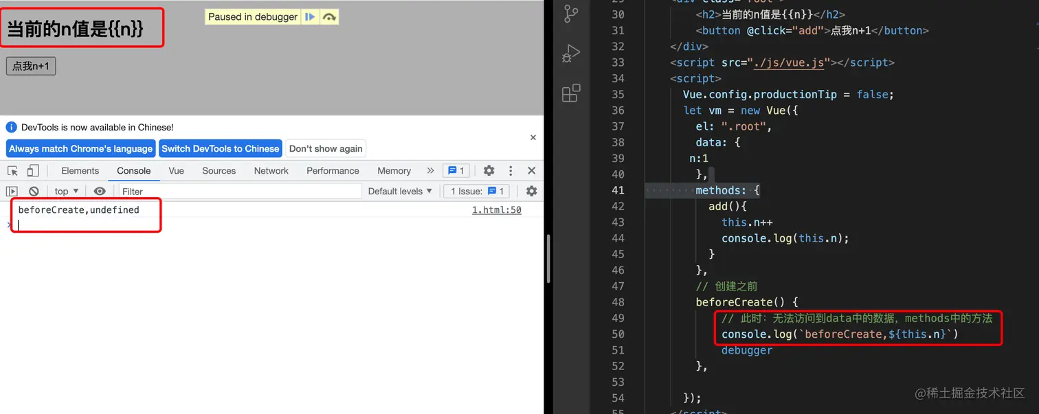Open the top context dropdown
1039x414 pixels.
tap(67, 191)
